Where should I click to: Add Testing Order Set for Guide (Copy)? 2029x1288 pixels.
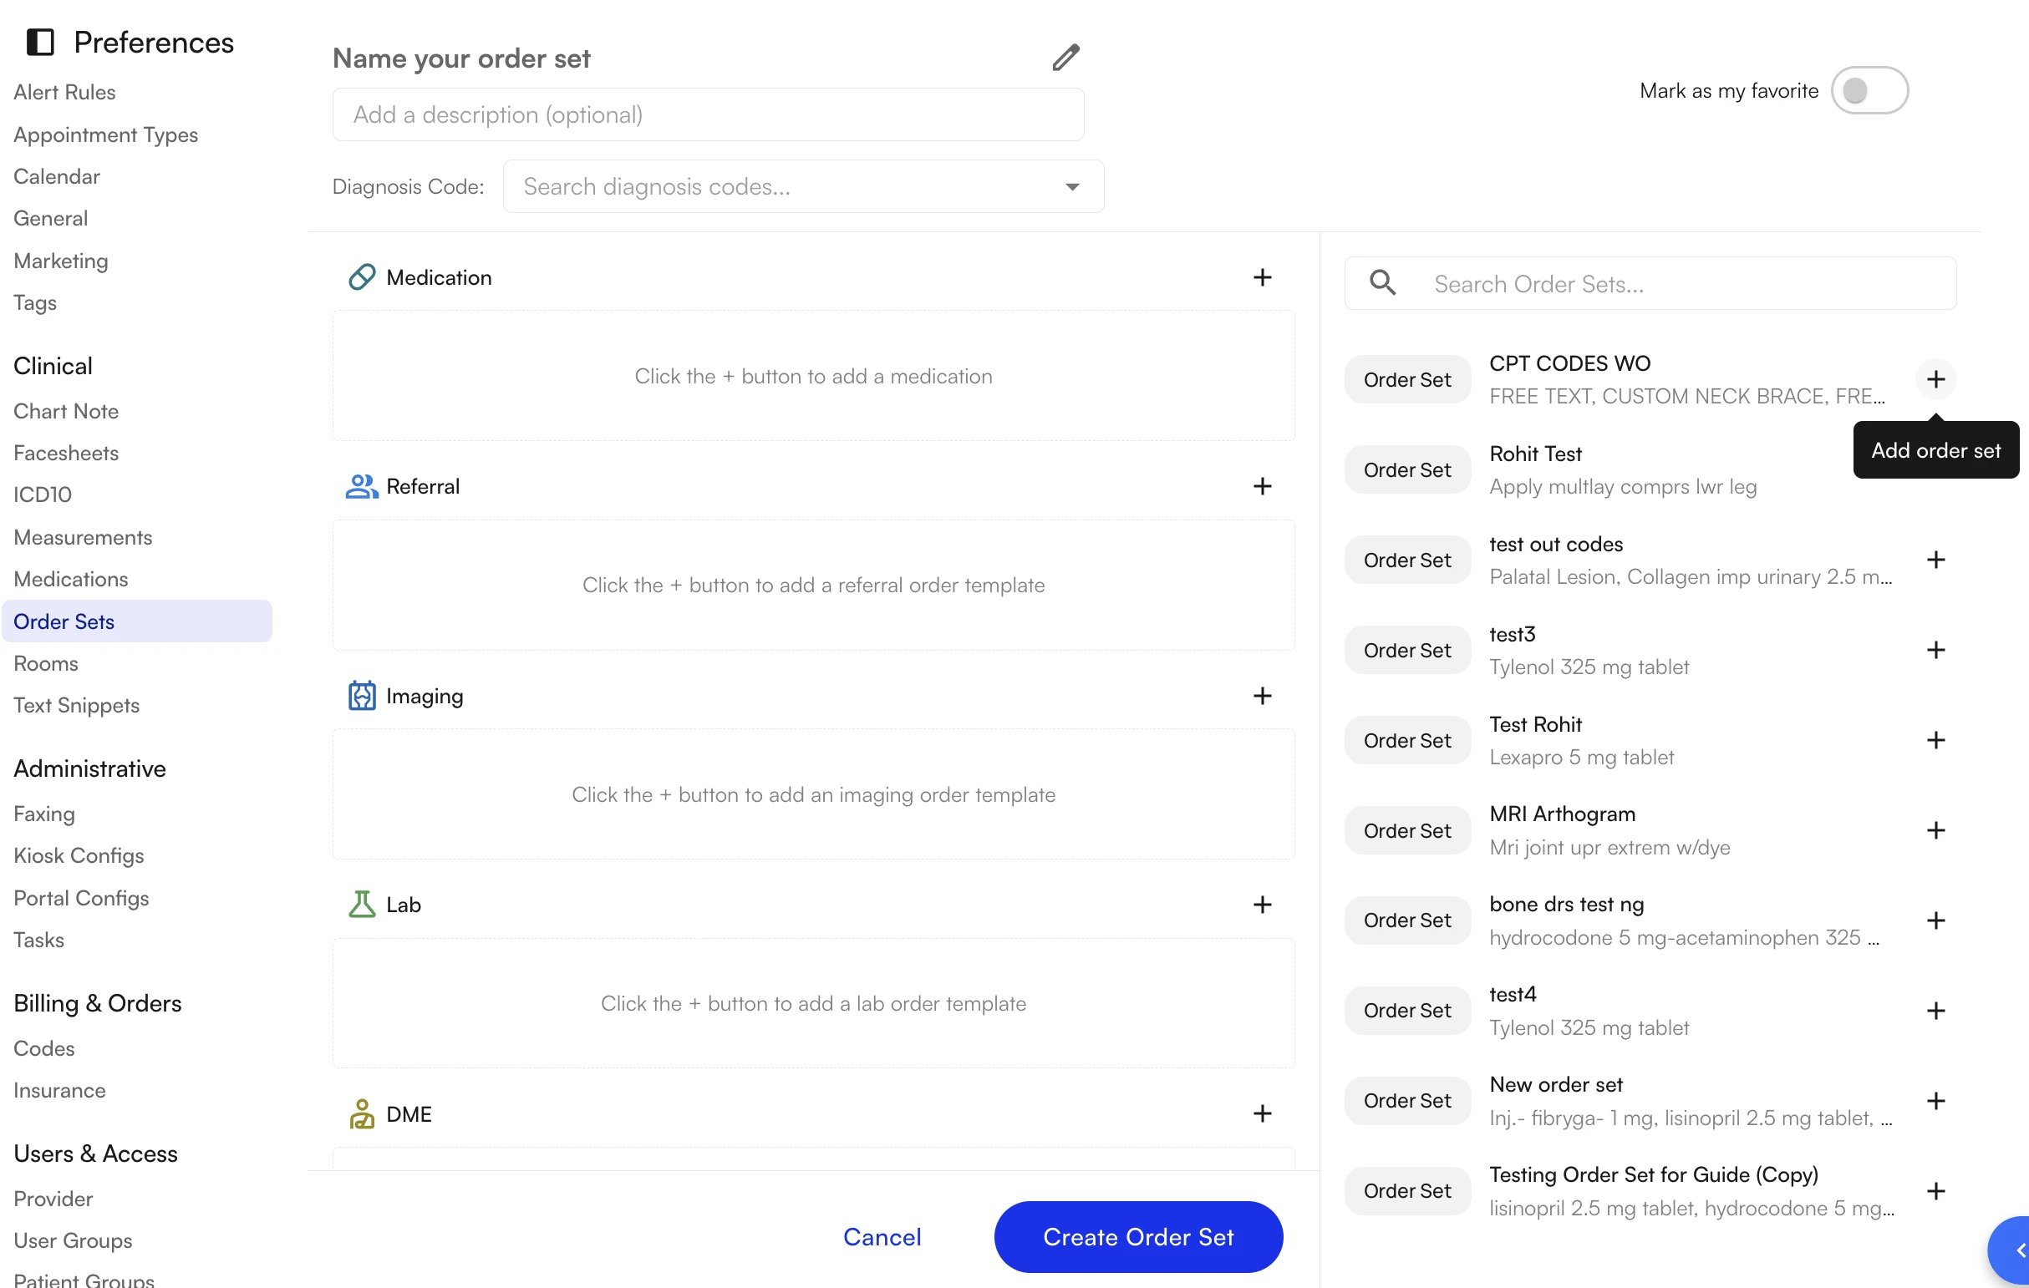tap(1936, 1190)
